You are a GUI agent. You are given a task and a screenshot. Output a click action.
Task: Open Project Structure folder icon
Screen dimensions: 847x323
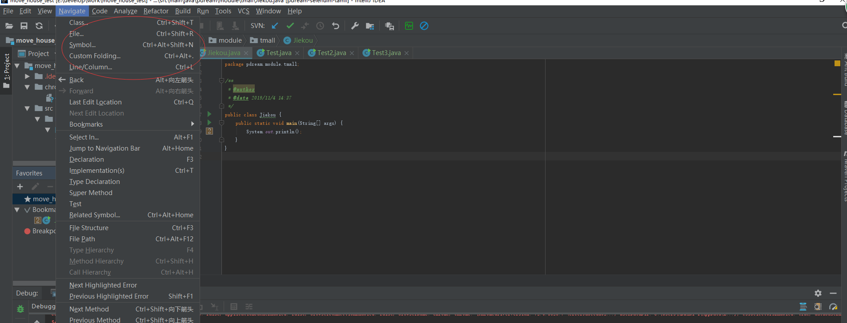(x=370, y=26)
